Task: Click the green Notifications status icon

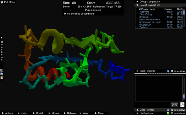Action: [x=168, y=113]
